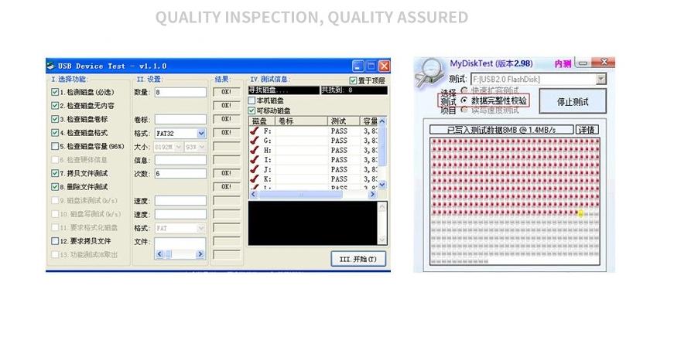Click the disk list horizontal scrollbar thumb

click(300, 194)
